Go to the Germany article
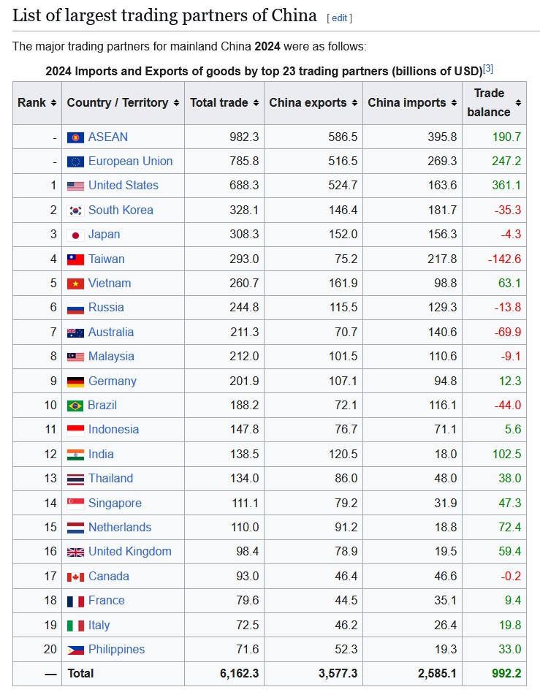 [x=113, y=381]
